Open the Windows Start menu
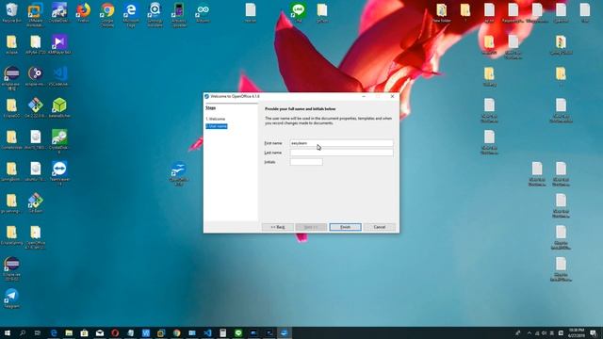 point(8,332)
